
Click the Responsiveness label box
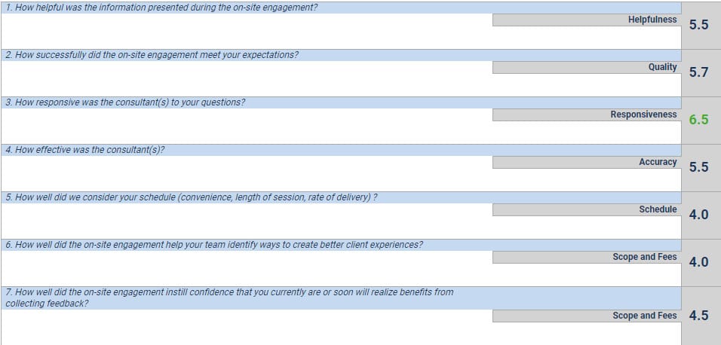587,114
